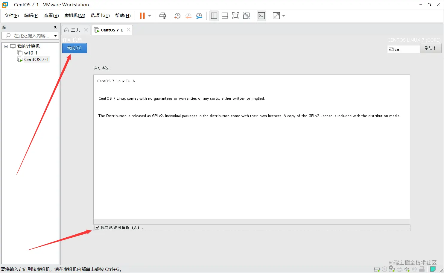Click the hard disk status icon
The width and height of the screenshot is (444, 273).
tap(377, 269)
